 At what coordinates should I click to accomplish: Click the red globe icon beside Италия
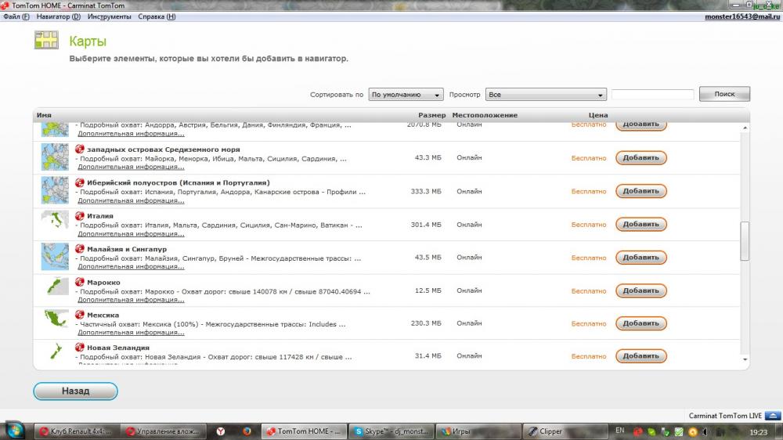(79, 216)
